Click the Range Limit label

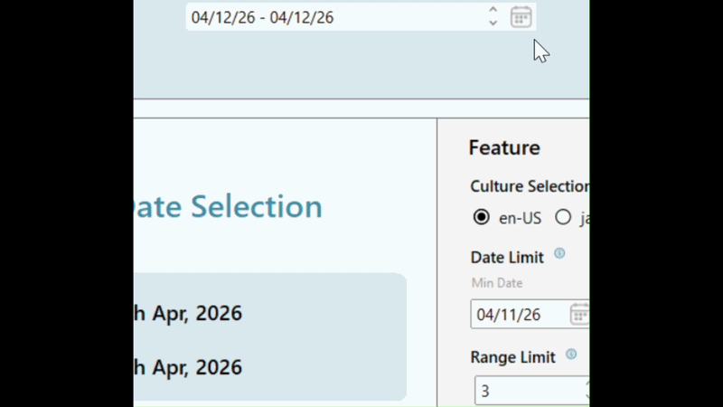(x=512, y=357)
